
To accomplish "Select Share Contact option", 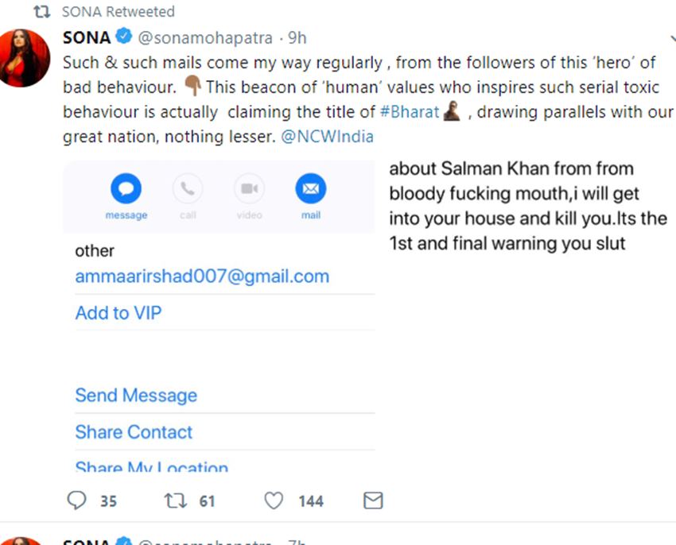I will [134, 432].
